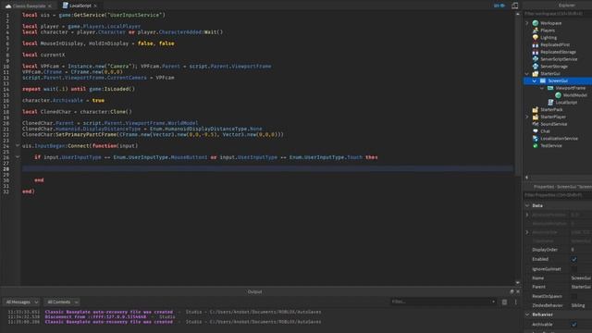Click the ViewportFrame icon
This screenshot has height=333, width=592.
click(x=550, y=88)
